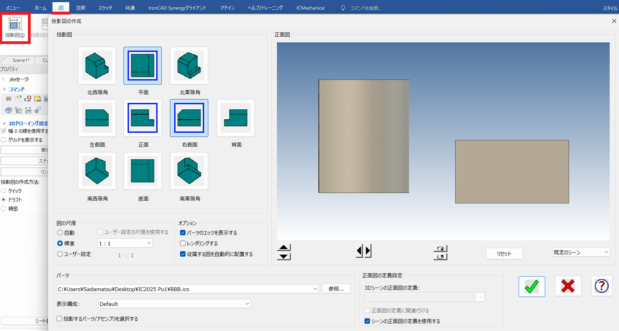Switch to the スケッチ ribbon tab

(x=105, y=8)
